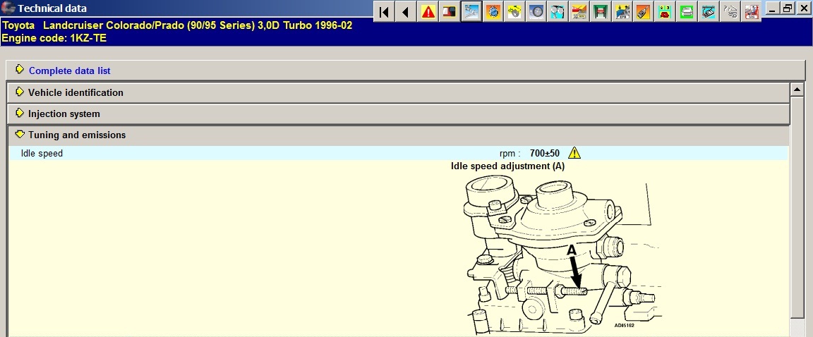Restore the Technical data window size
Screen dimensions: 813x337
(788, 8)
